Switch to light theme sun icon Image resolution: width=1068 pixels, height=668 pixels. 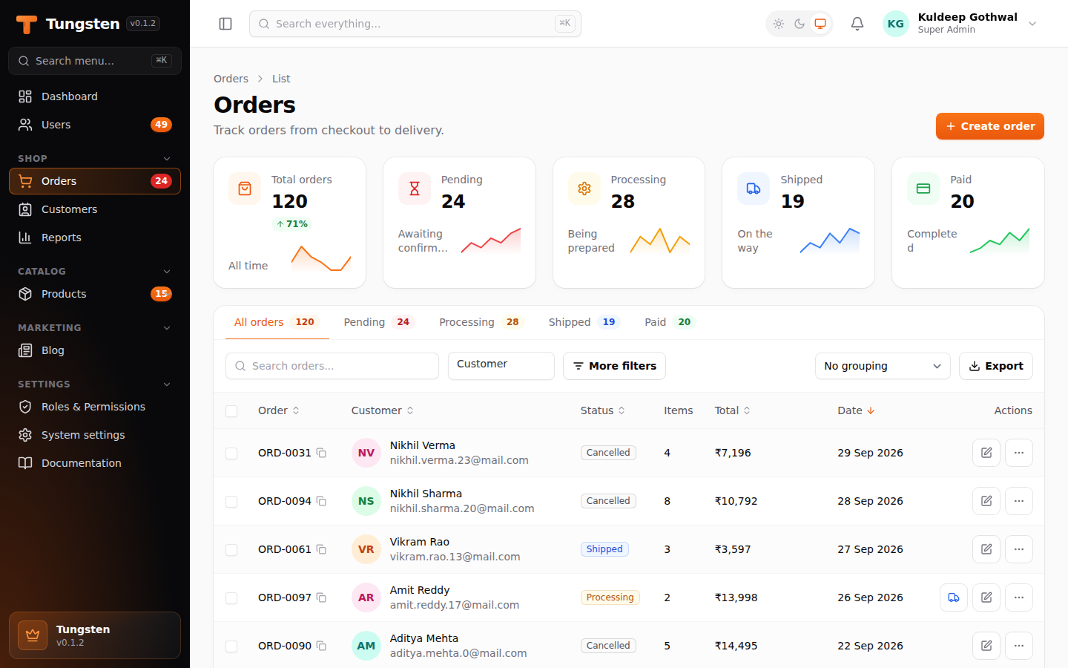tap(779, 24)
